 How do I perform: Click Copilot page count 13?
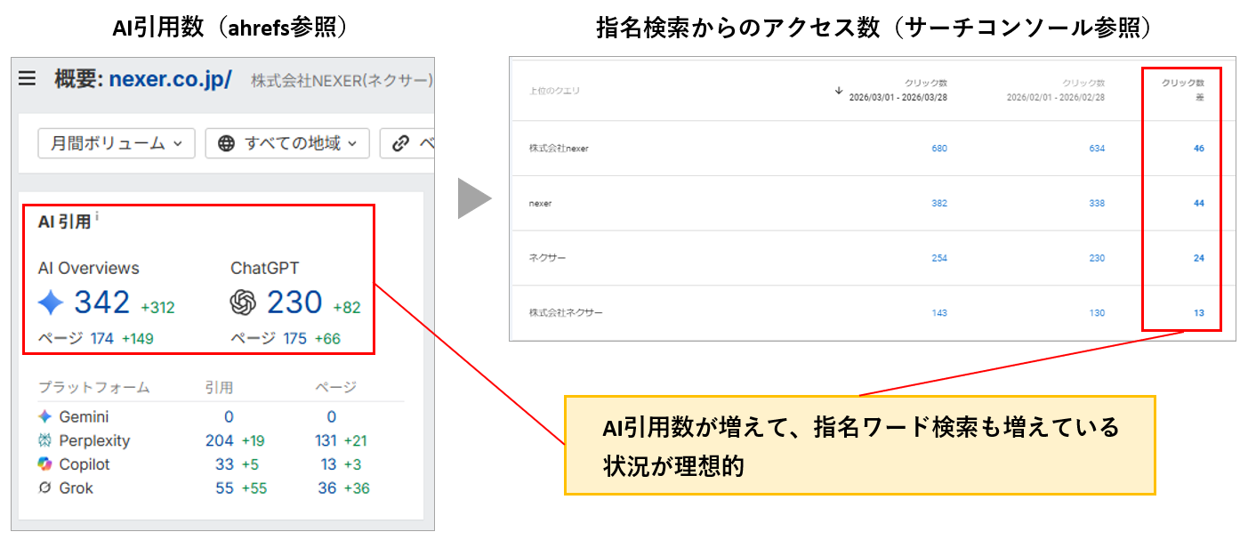(329, 464)
